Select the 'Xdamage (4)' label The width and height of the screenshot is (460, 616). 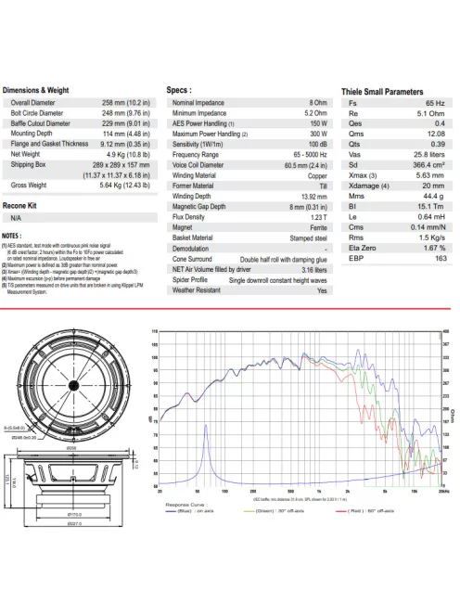coord(368,186)
